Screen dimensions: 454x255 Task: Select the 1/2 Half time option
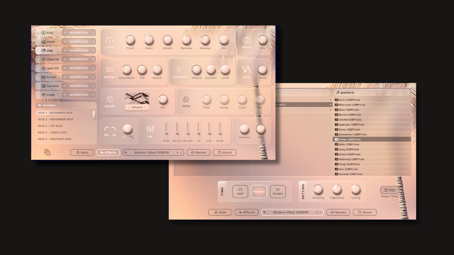click(240, 192)
